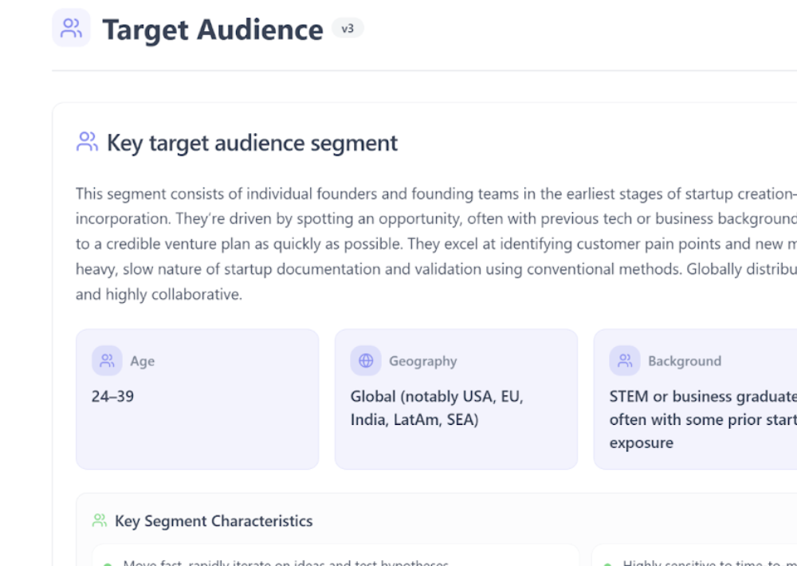Click the v3 version badge
Image resolution: width=797 pixels, height=566 pixels.
tap(347, 29)
